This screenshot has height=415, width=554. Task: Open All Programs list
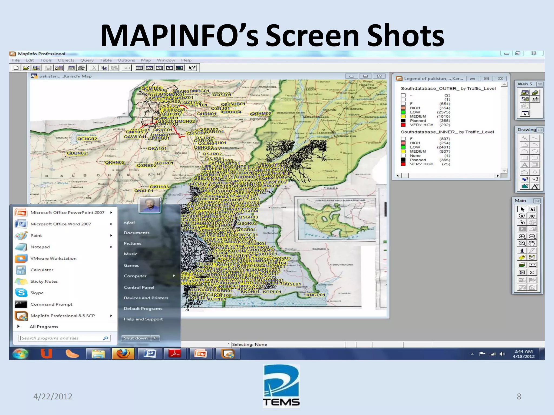point(44,327)
